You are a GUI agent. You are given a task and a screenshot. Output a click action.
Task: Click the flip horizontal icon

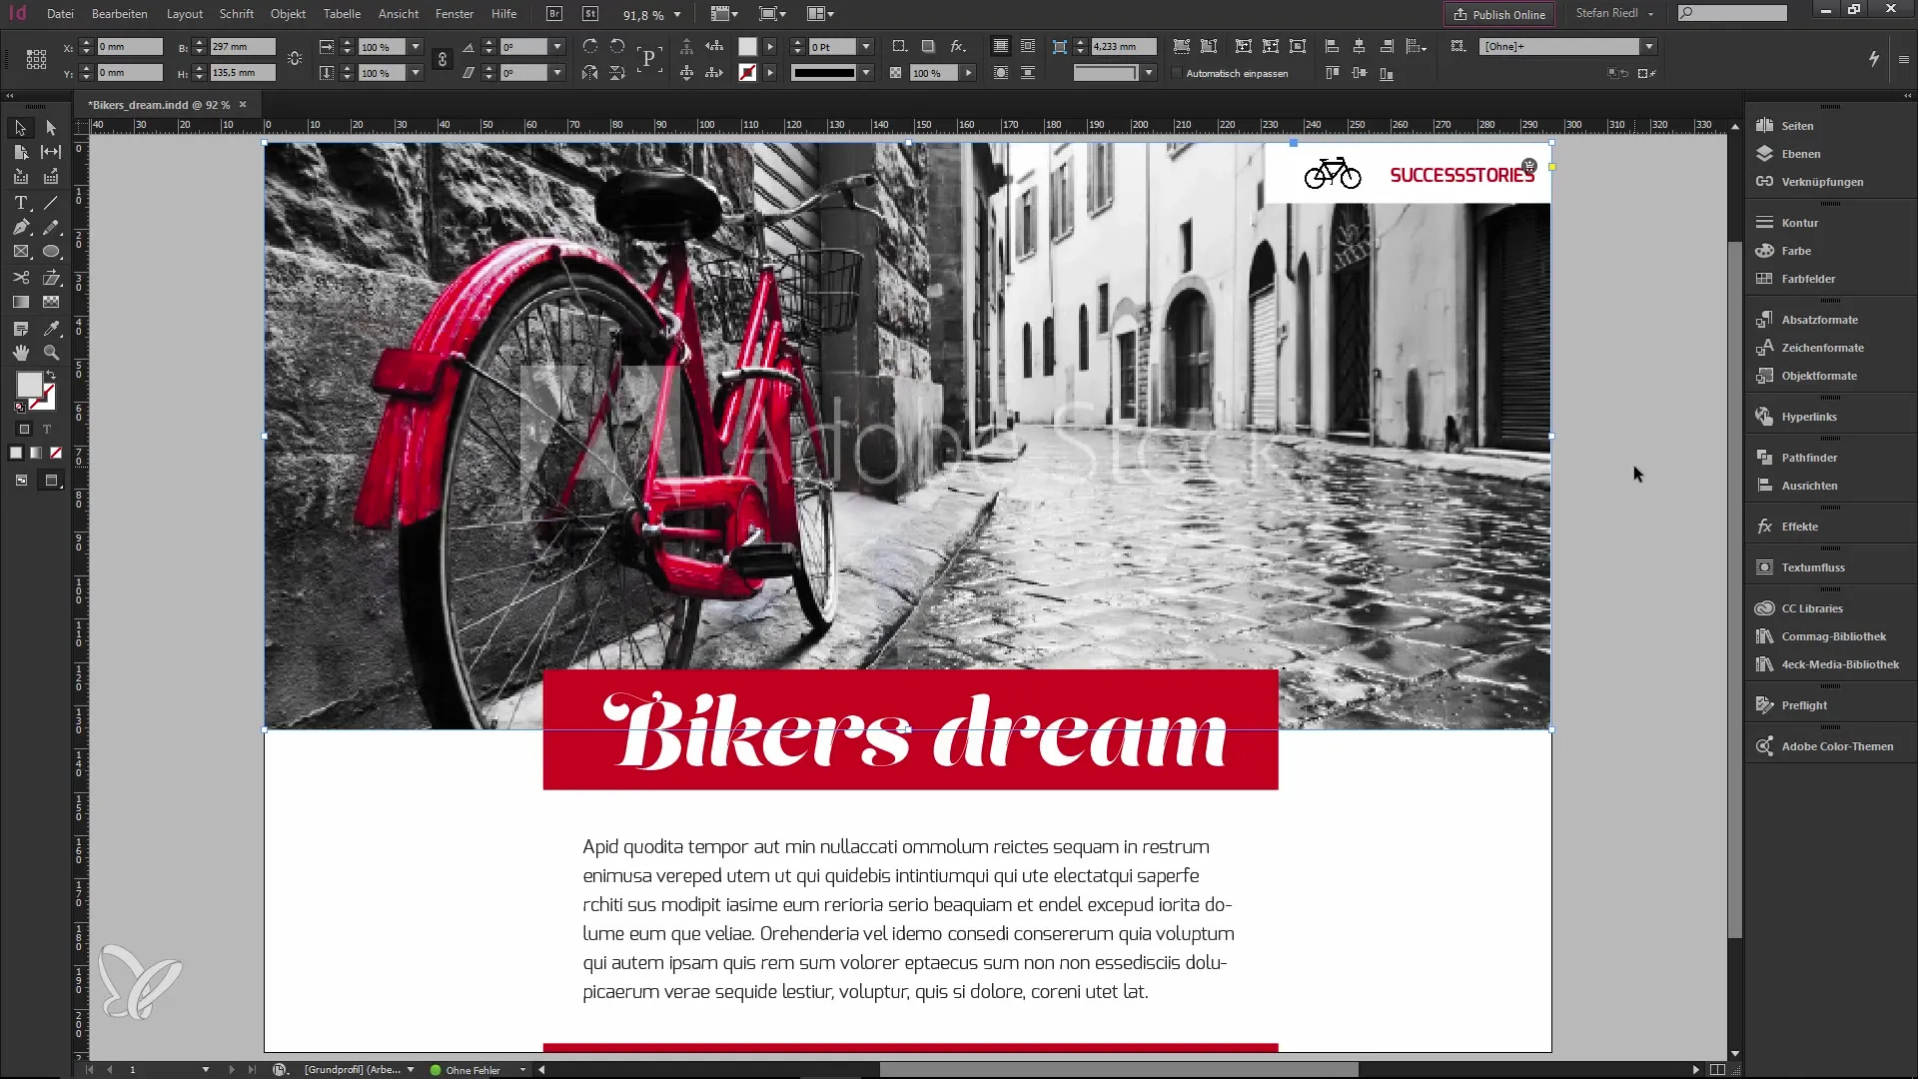click(590, 73)
